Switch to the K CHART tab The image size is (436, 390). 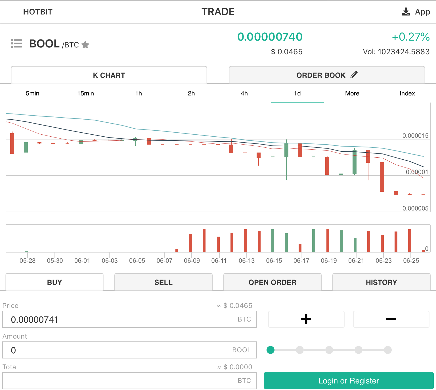(109, 75)
